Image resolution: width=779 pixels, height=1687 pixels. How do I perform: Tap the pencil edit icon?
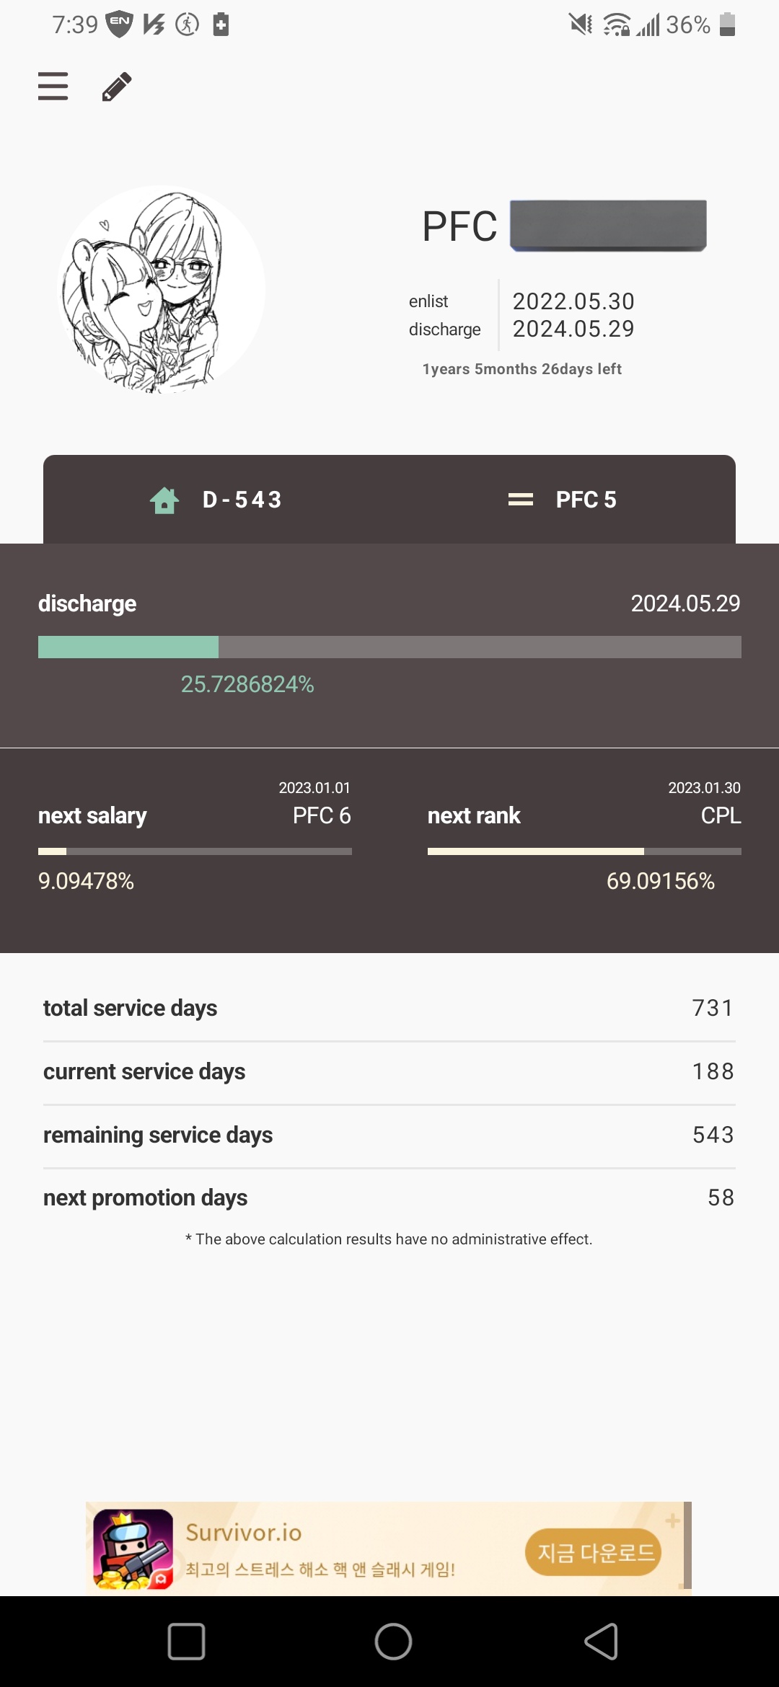pos(117,87)
